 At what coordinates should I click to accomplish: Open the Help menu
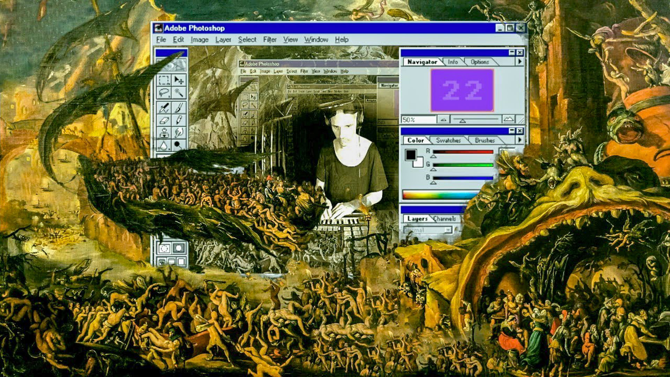point(342,39)
